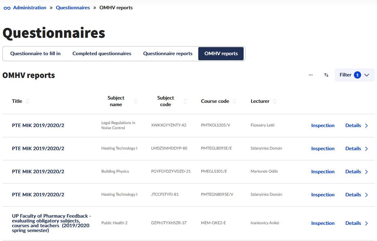Switch to Completed questionnaires tab
The height and width of the screenshot is (241, 377).
[102, 54]
